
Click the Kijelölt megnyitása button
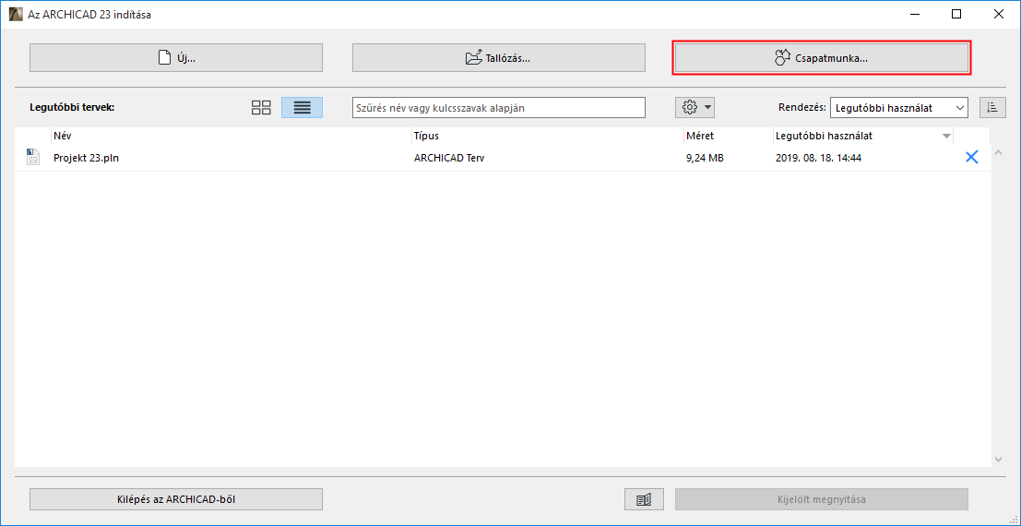(822, 499)
